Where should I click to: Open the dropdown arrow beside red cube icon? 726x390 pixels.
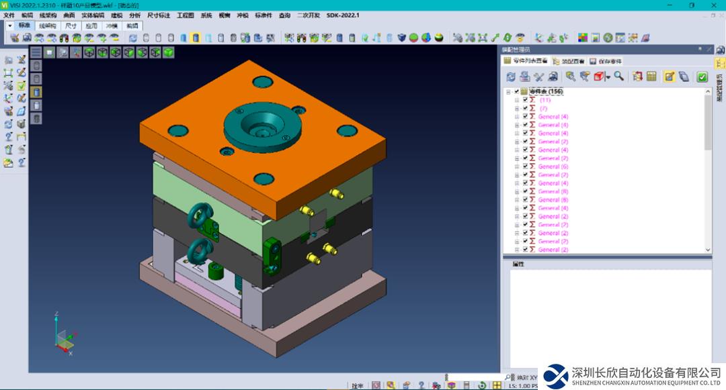tap(608, 78)
